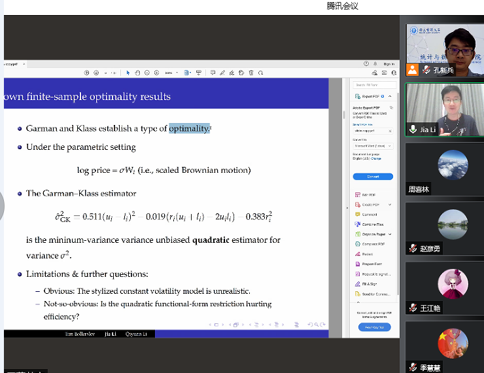The height and width of the screenshot is (373, 484).
Task: Expand the Create PDF options
Action: pos(390,204)
